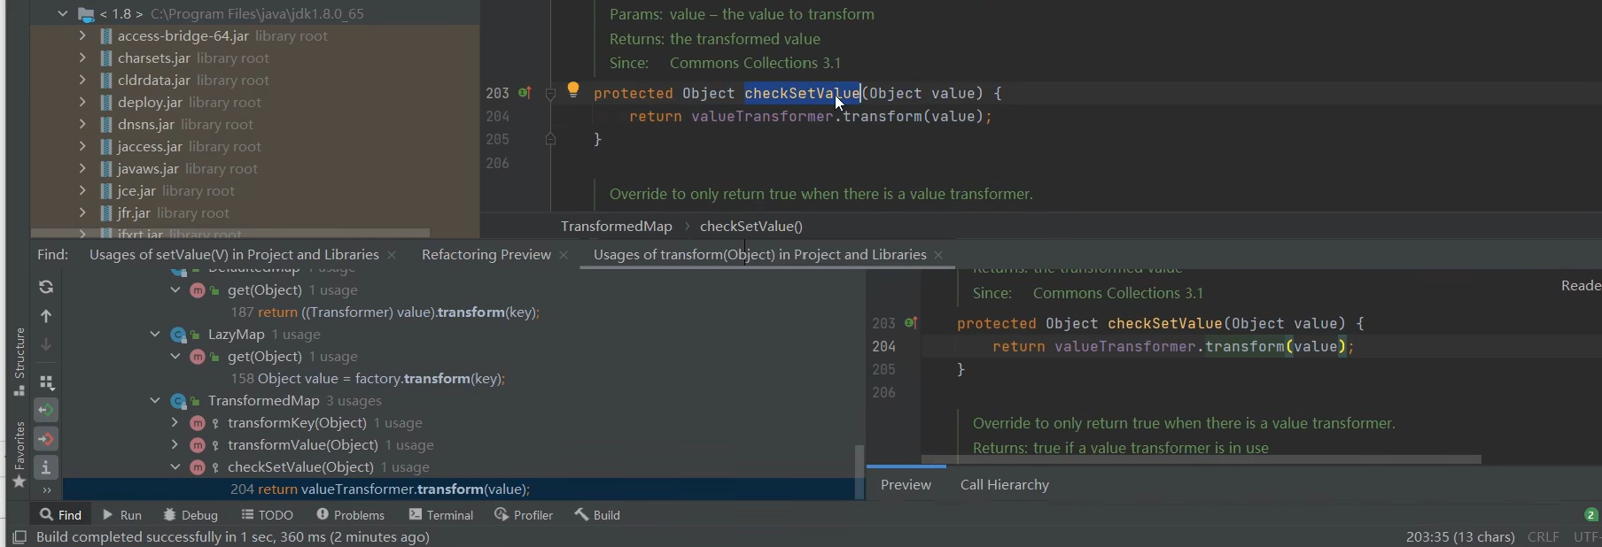Viewport: 1602px width, 547px height.
Task: Open the Run tool window
Action: (121, 515)
